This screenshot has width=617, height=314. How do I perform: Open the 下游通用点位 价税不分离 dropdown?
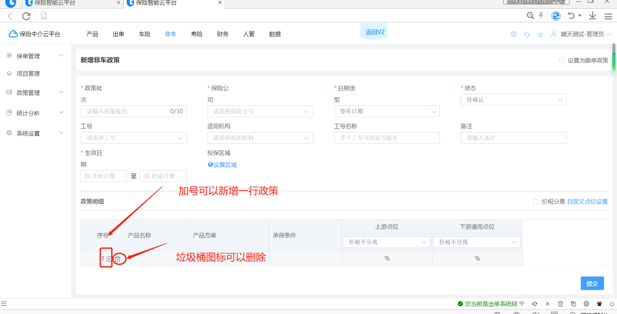[x=477, y=242]
